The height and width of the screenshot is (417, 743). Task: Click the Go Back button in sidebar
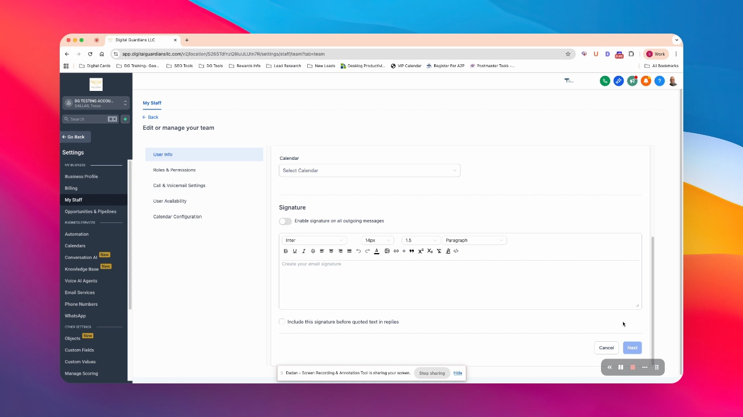(76, 137)
